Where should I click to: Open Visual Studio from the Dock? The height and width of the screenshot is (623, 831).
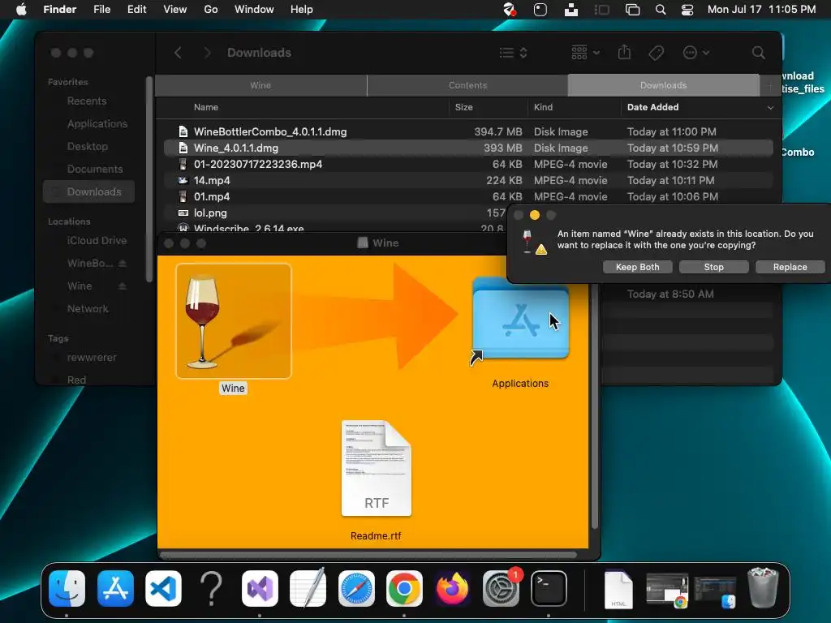click(x=260, y=588)
